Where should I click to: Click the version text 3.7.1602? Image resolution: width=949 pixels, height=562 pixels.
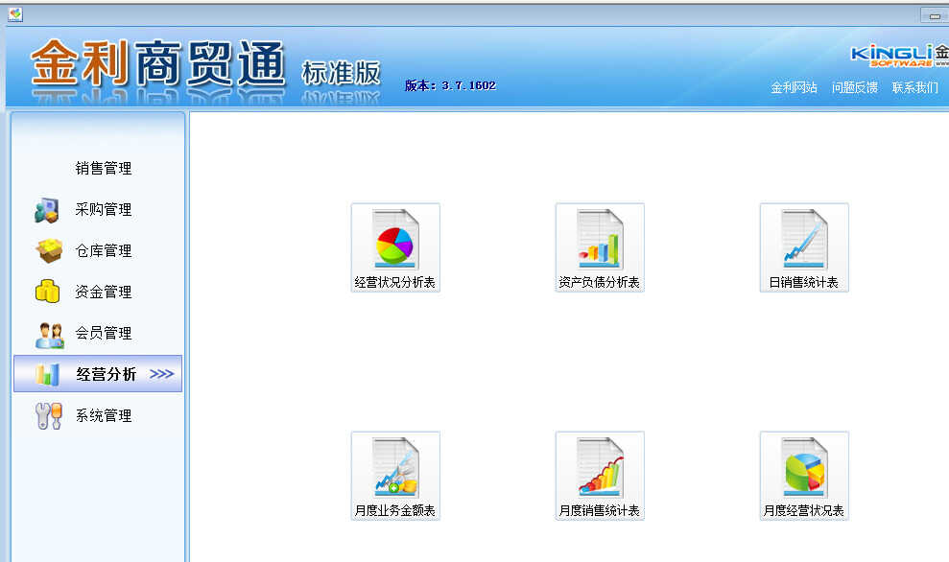[469, 86]
